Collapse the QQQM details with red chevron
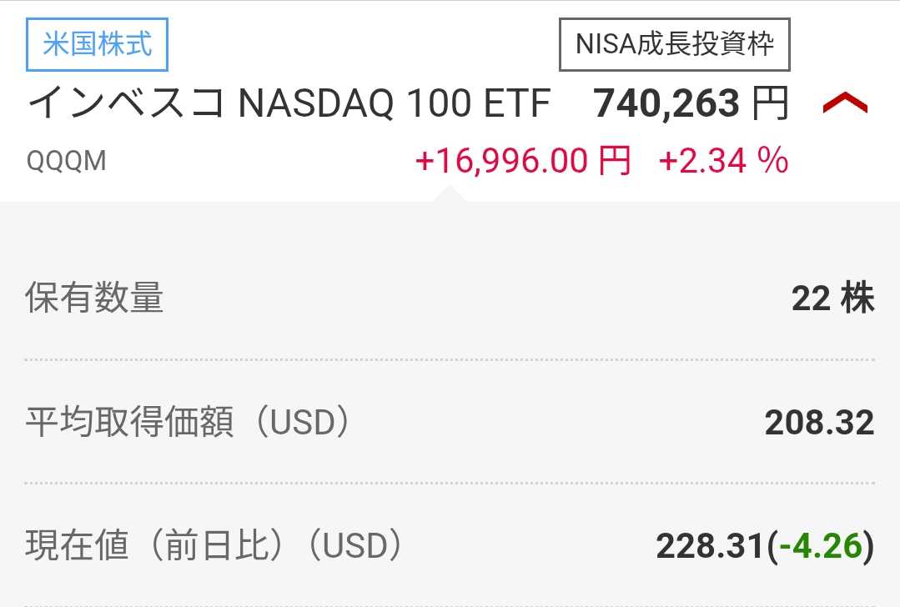Screen dimensions: 900x607 [845, 104]
